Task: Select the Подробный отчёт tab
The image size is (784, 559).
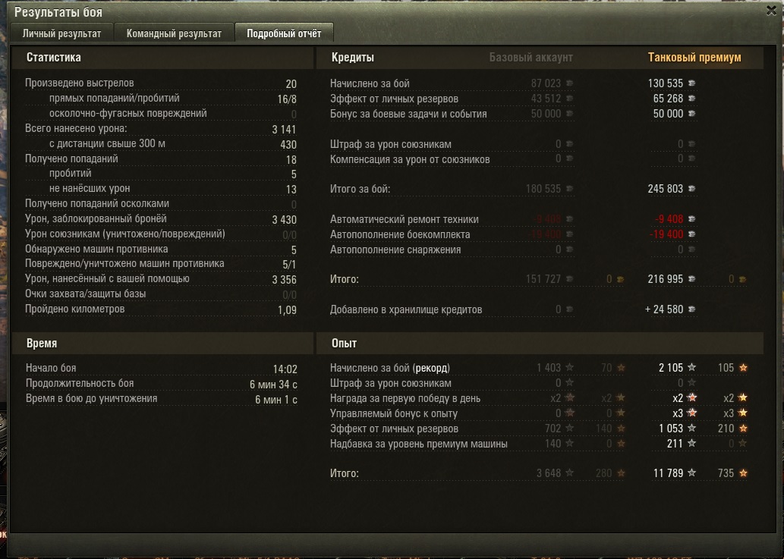Action: click(x=284, y=33)
